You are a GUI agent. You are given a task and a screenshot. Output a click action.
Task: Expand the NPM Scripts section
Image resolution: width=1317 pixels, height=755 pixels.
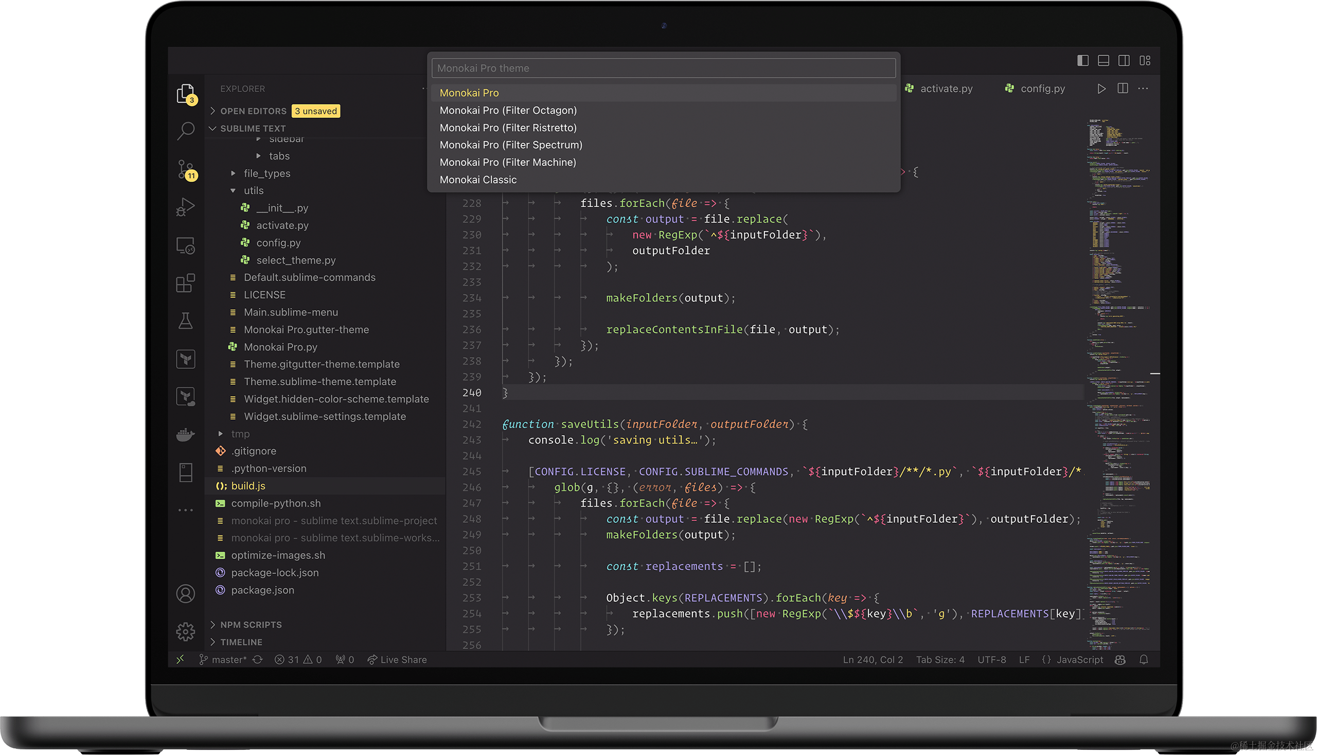251,625
